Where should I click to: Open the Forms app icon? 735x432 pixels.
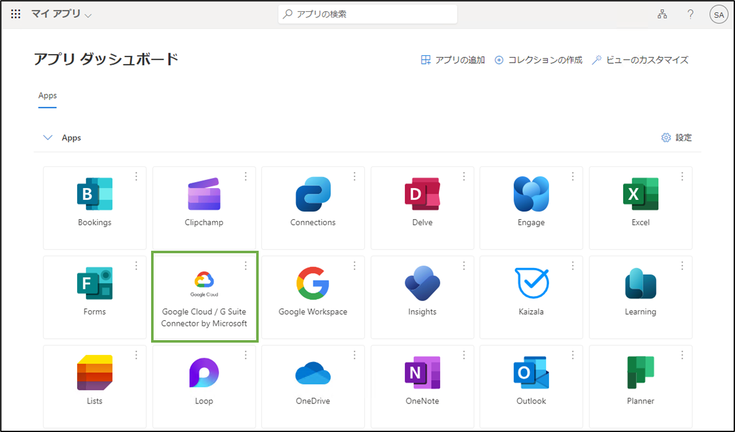click(95, 283)
